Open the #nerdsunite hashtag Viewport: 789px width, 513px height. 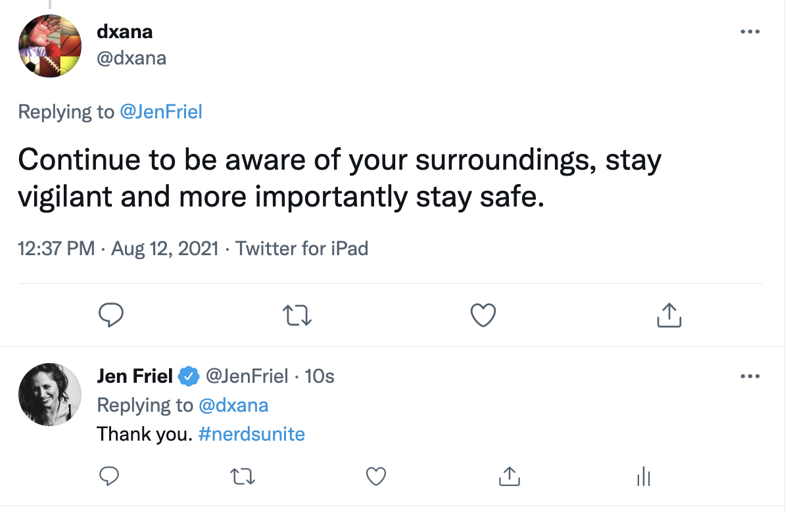pos(251,434)
